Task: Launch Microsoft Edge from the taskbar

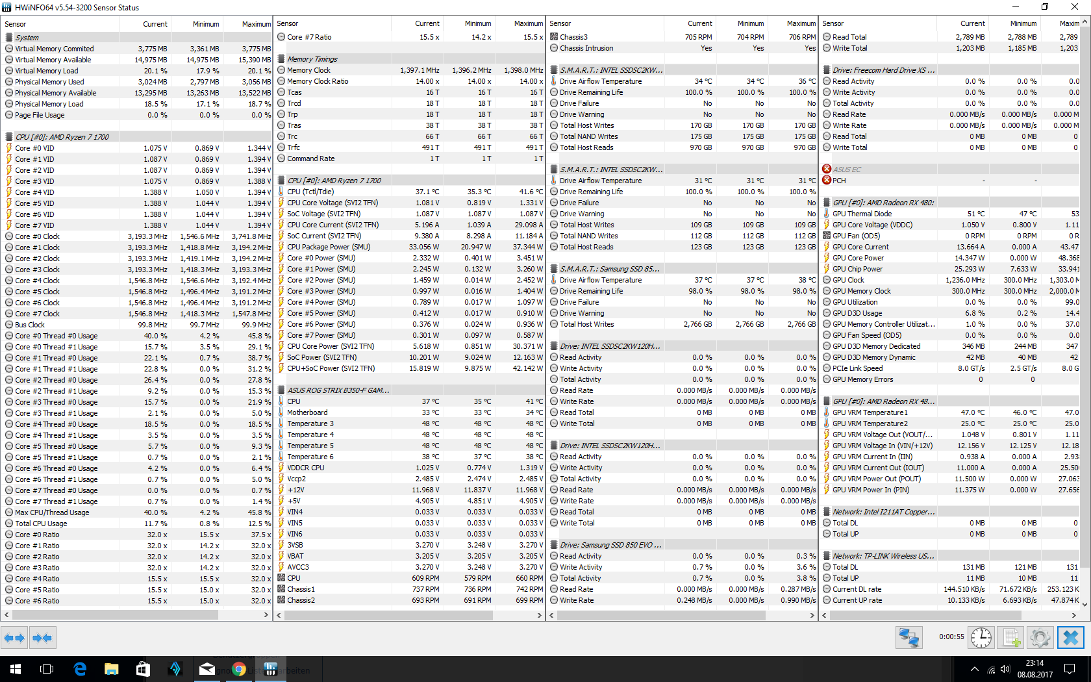Action: 80,669
